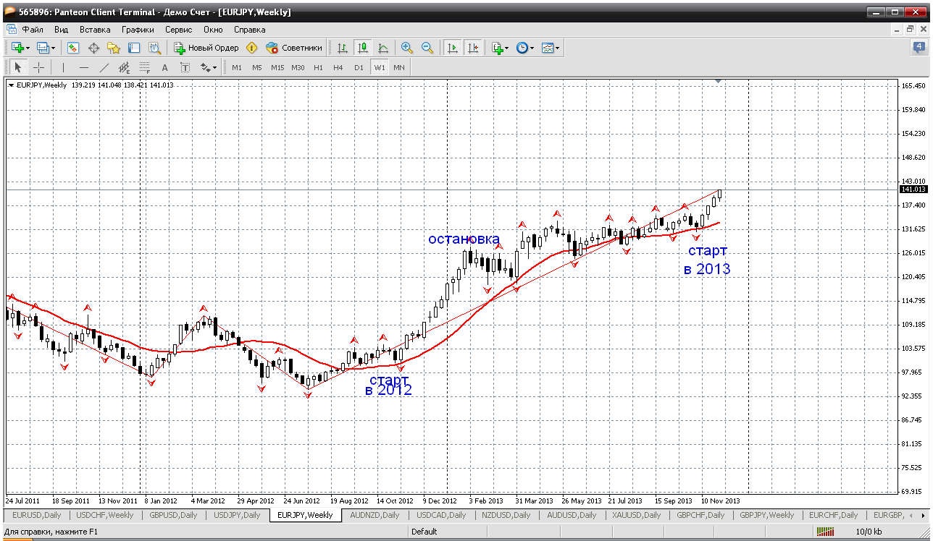The image size is (933, 541).
Task: Toggle chart auto scroll
Action: point(453,48)
